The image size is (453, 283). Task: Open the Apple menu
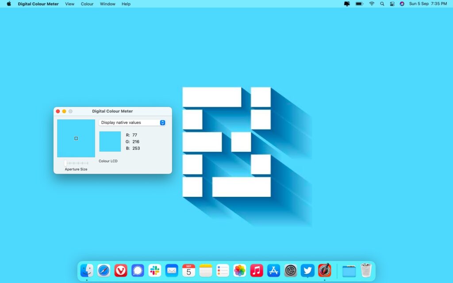tap(9, 4)
